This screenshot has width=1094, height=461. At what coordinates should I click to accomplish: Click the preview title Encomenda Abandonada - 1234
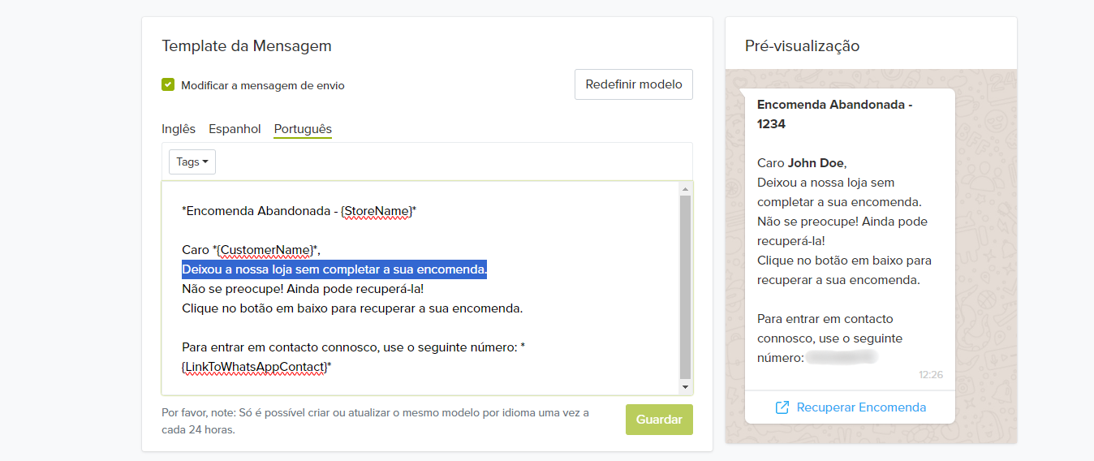point(835,114)
